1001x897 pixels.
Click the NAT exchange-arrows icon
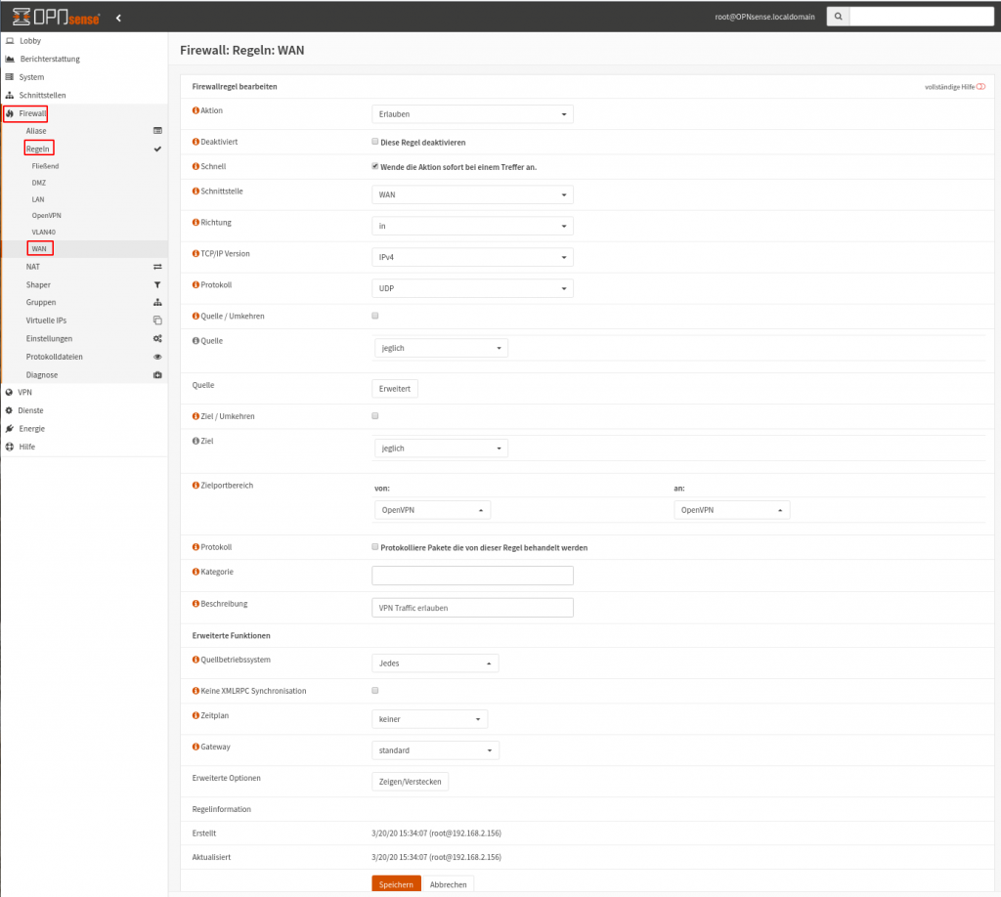156,266
